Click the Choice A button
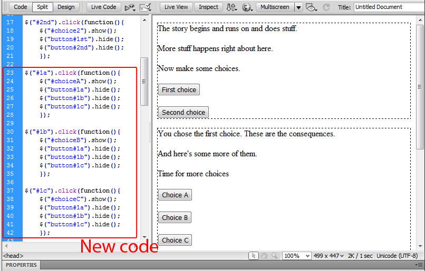 click(175, 195)
